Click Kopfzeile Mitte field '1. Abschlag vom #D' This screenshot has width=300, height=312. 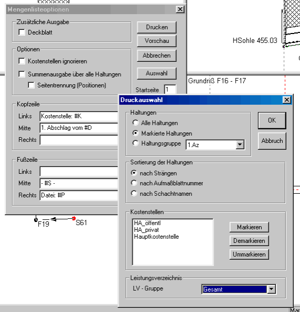[79, 128]
